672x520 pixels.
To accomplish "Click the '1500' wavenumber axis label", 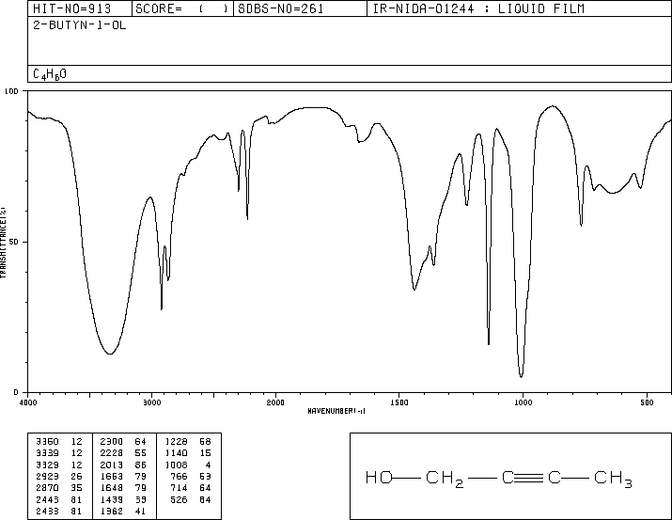I will [x=399, y=402].
